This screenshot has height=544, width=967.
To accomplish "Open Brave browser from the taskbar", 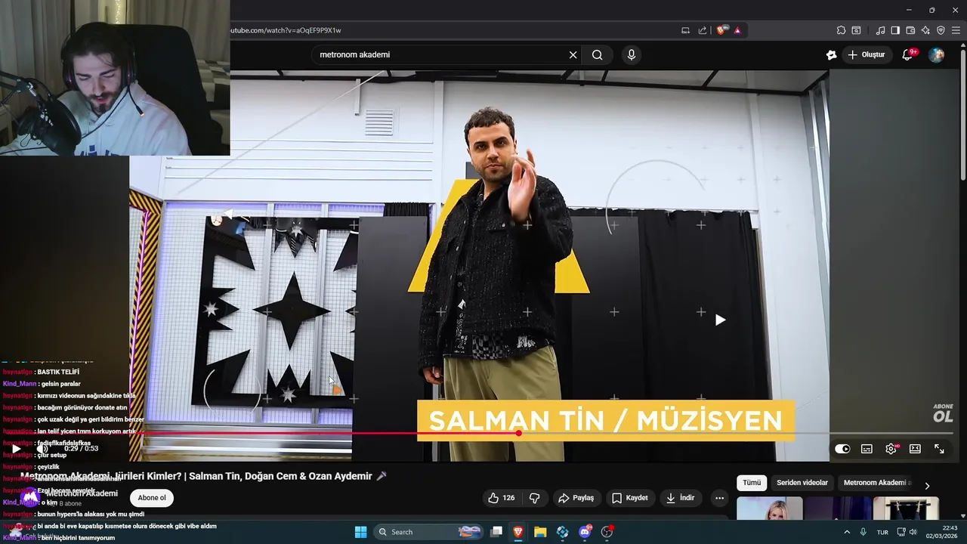I will pos(518,532).
